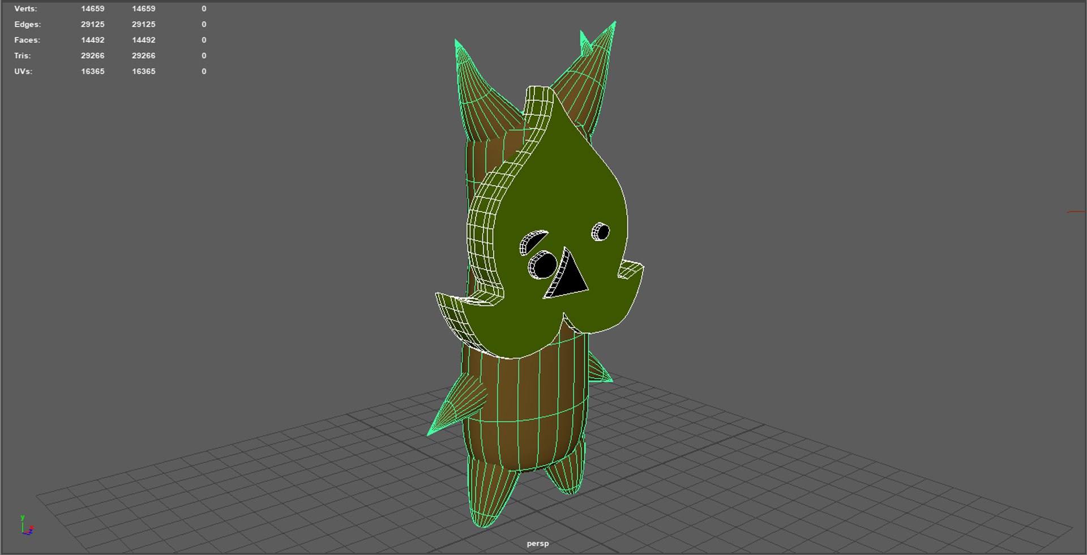
Task: Click the first 16365 value in the UVs row
Action: pyautogui.click(x=92, y=71)
